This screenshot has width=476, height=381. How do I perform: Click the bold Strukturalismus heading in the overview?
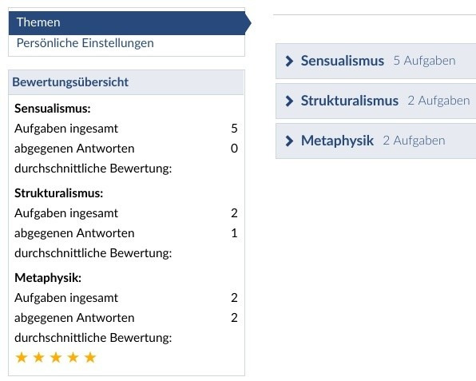59,193
